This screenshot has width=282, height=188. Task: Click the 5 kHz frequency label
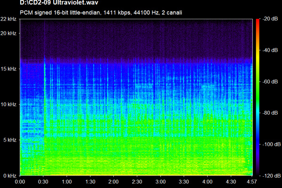coord(10,140)
